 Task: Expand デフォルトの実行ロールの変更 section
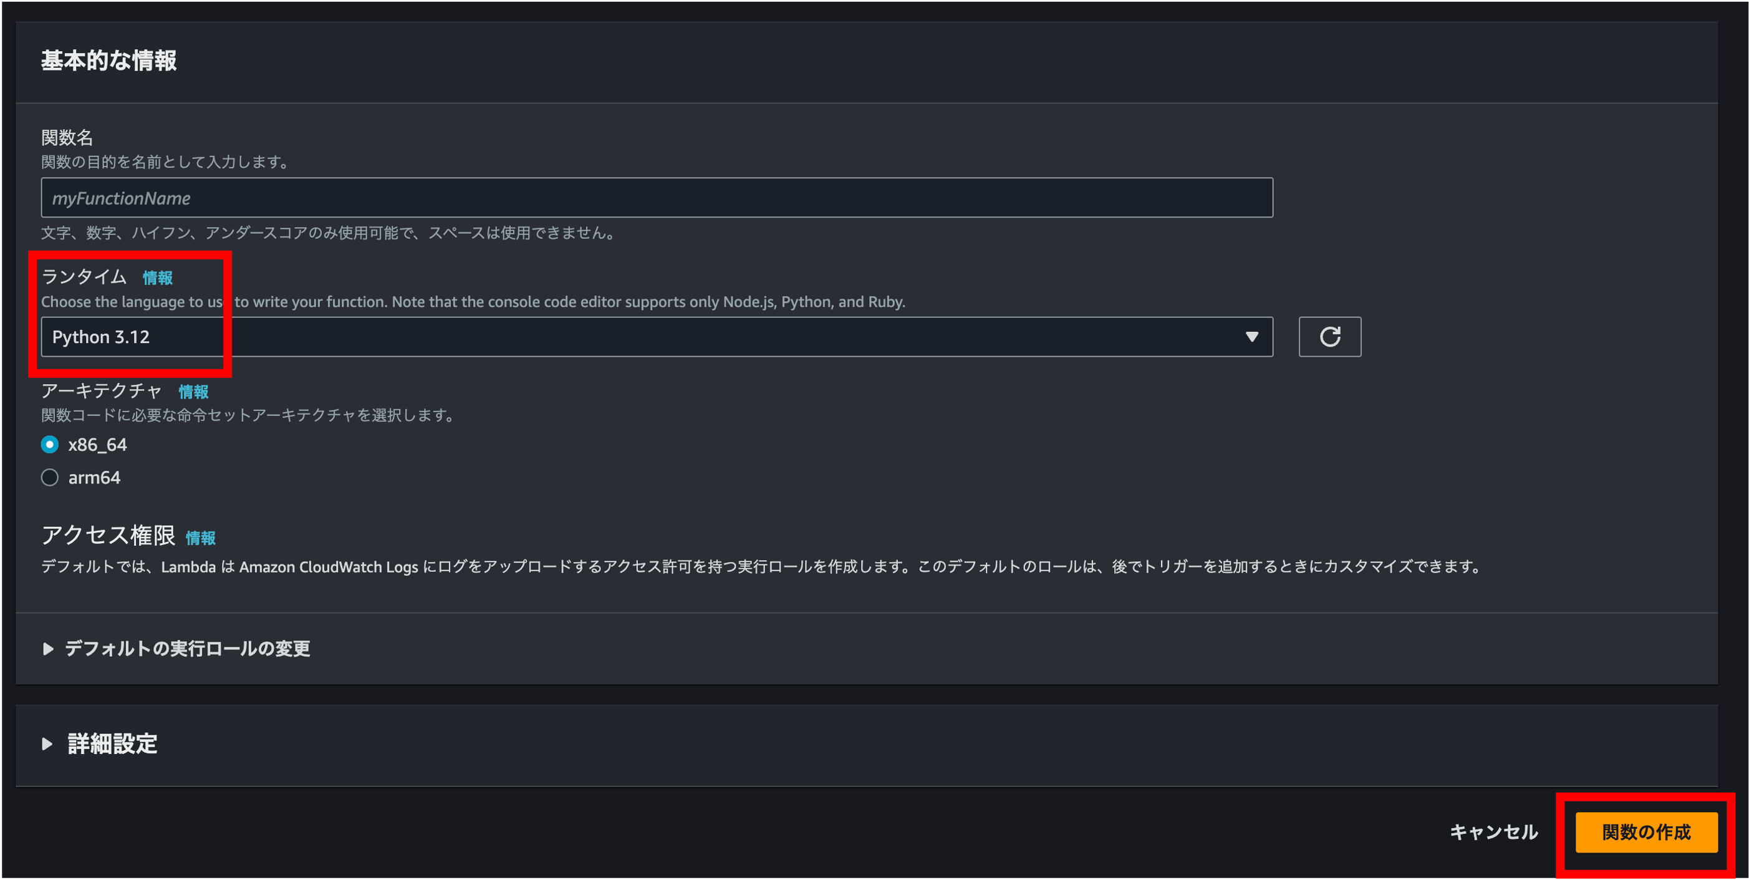tap(188, 649)
